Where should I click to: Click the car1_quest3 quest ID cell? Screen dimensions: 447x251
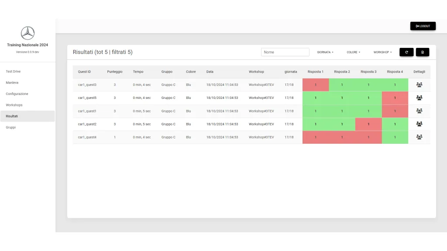point(87,85)
